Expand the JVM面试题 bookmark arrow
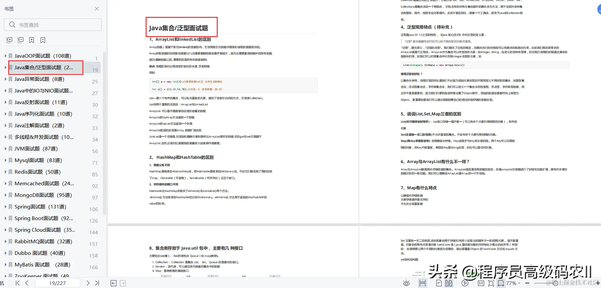Viewport: 601px width, 288px height. (x=5, y=148)
